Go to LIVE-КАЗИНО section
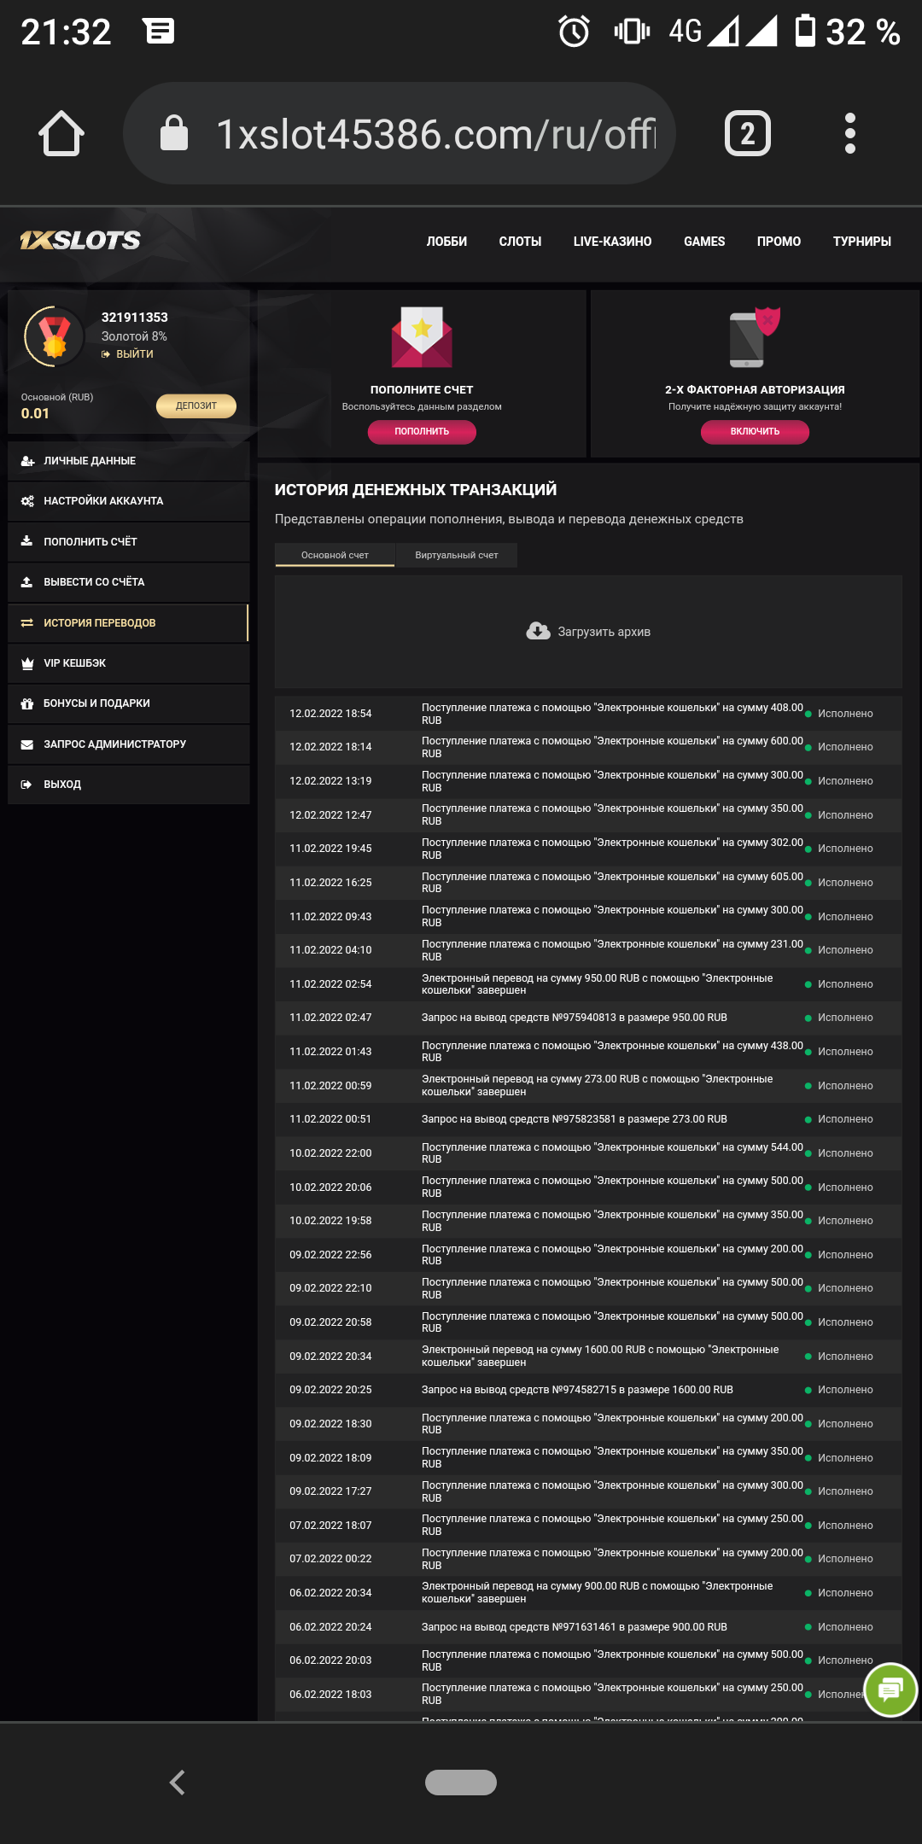922x1844 pixels. coord(612,242)
